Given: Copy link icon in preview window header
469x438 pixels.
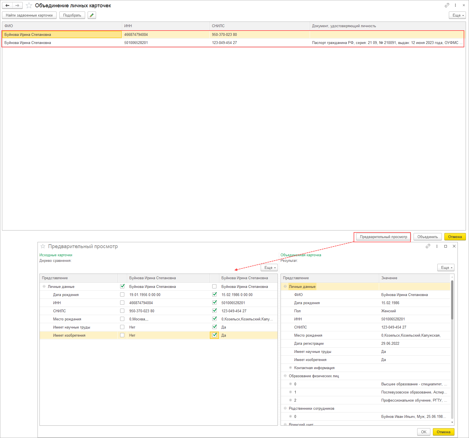Looking at the screenshot, I should click(428, 246).
